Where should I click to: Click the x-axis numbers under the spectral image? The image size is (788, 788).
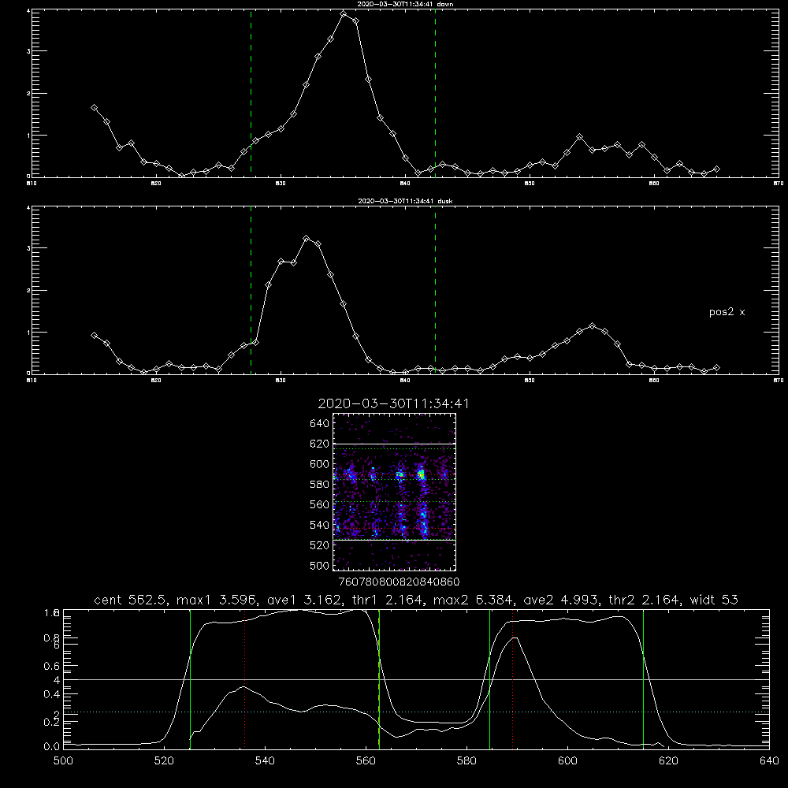click(x=399, y=582)
